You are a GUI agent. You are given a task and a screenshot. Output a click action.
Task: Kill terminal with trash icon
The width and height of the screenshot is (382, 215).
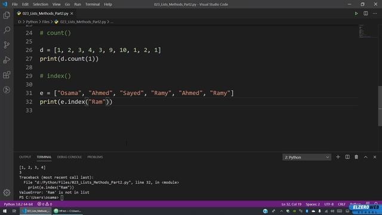pos(356,157)
